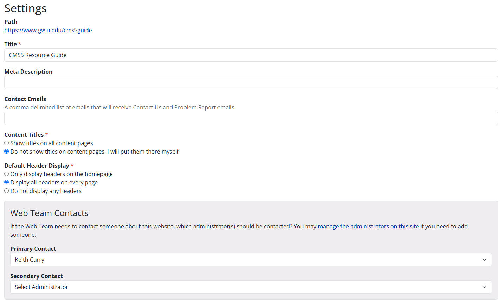Open the Secondary Contact selector
Screen dimensions: 500x302
(251, 287)
